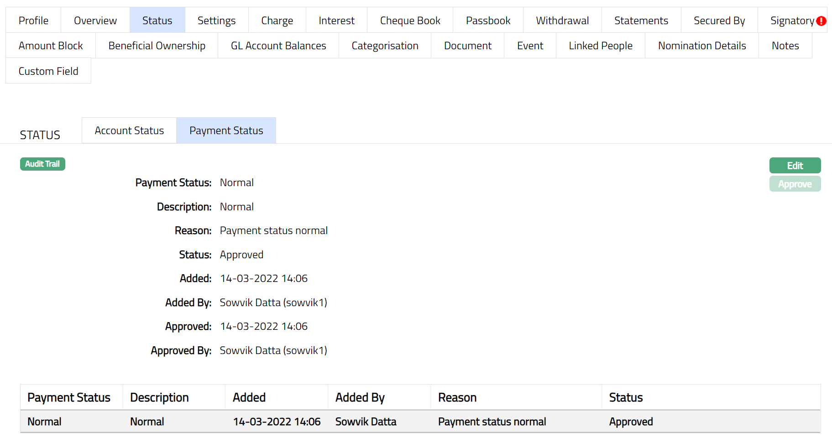Open Beneficial Ownership tab
The width and height of the screenshot is (832, 443).
[157, 46]
